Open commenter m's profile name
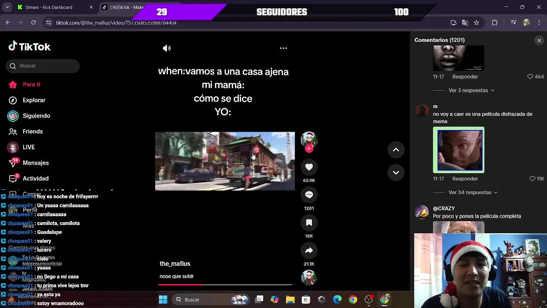The height and width of the screenshot is (308, 547). point(435,107)
